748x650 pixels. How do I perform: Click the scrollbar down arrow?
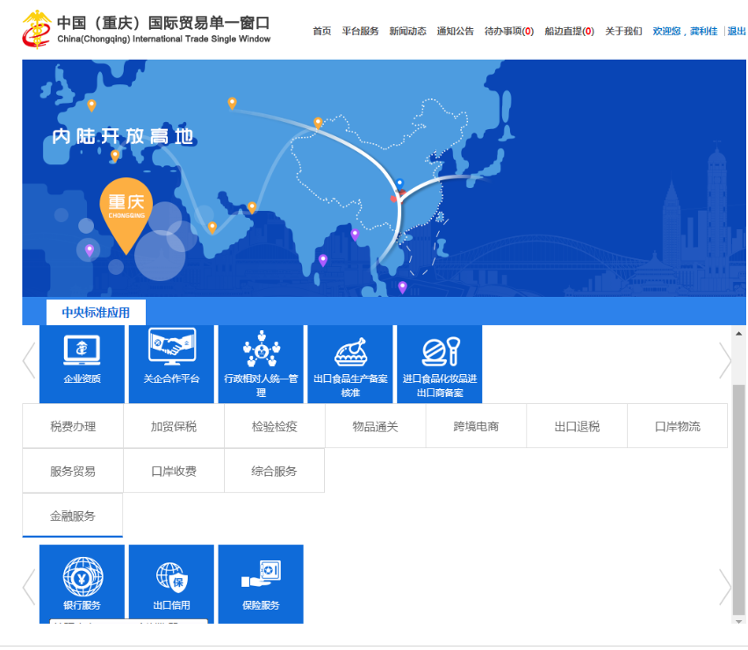738,621
